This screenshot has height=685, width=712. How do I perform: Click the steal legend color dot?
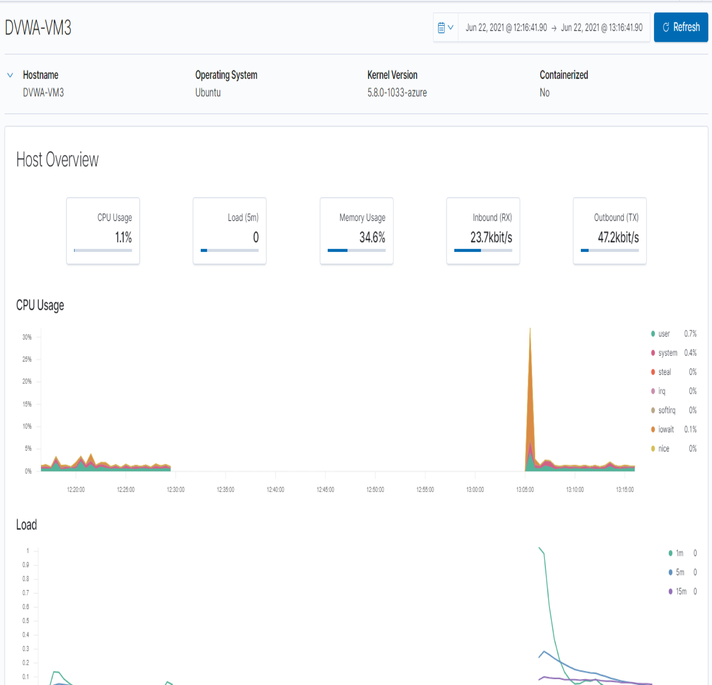[652, 372]
